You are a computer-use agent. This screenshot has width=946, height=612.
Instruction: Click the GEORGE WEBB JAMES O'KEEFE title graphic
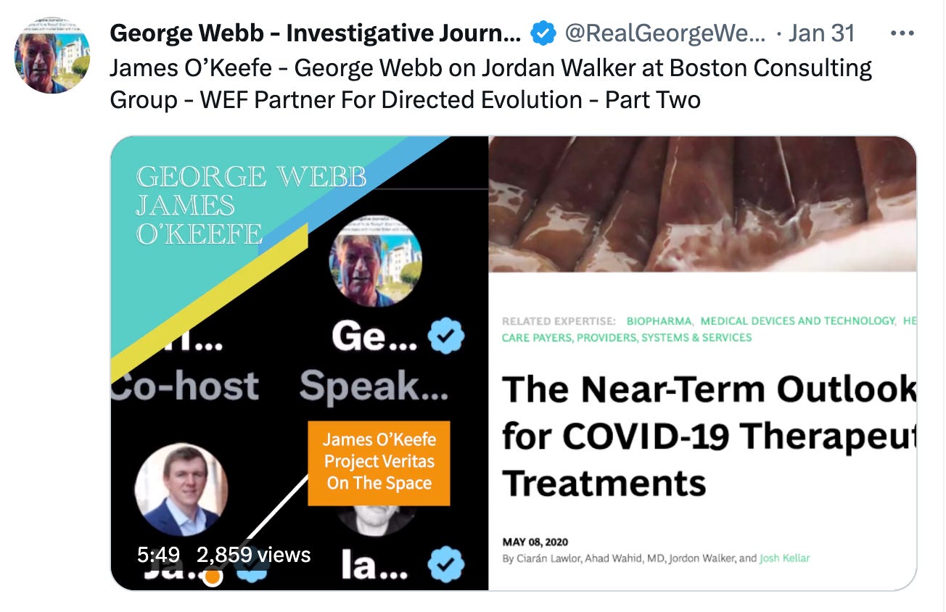pos(251,205)
